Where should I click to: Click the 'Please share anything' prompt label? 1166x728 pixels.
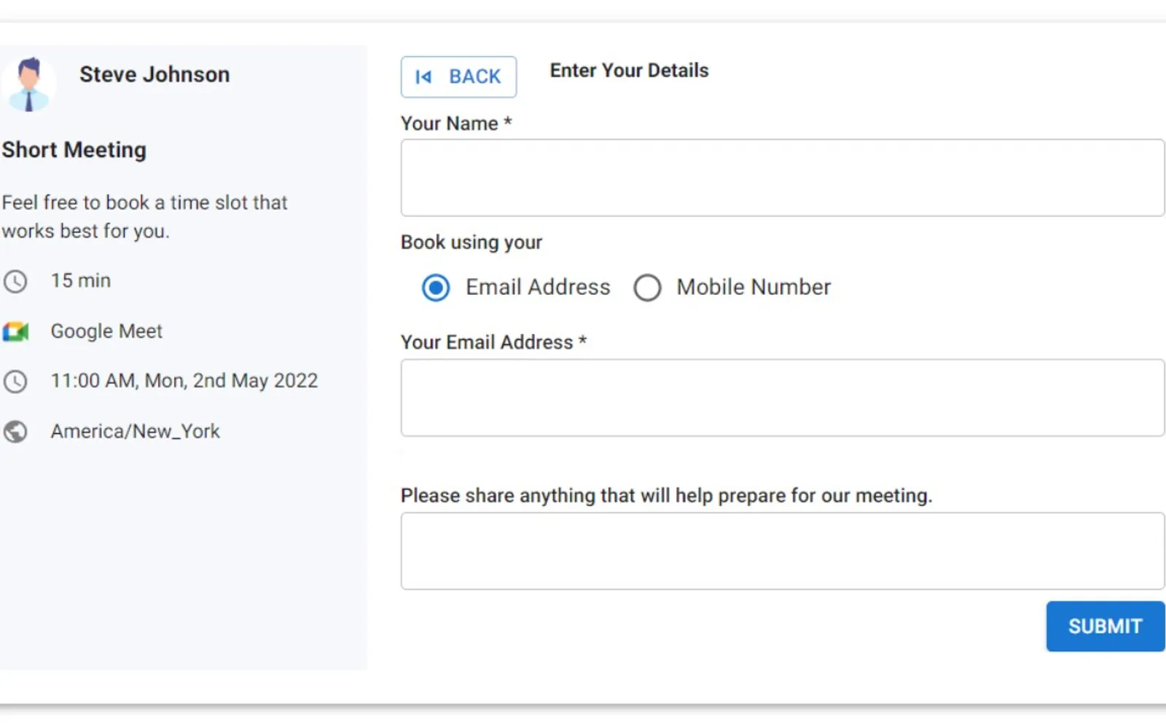pos(666,496)
